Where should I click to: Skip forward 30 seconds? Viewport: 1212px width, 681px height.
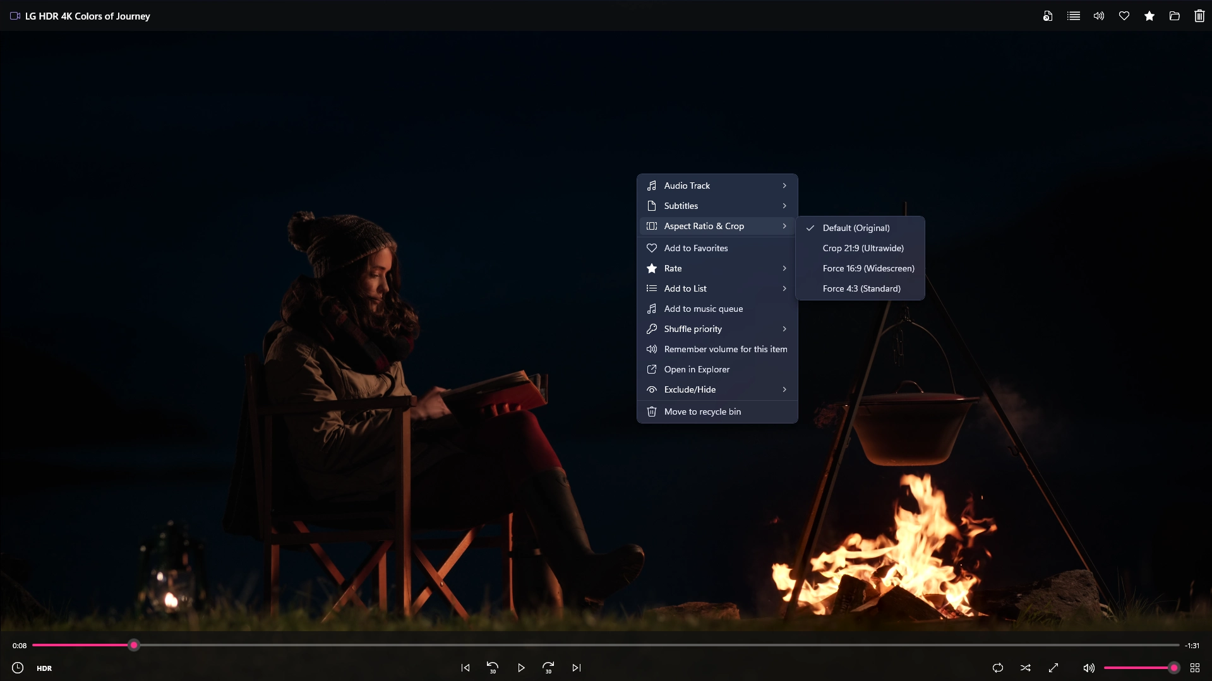pyautogui.click(x=548, y=668)
